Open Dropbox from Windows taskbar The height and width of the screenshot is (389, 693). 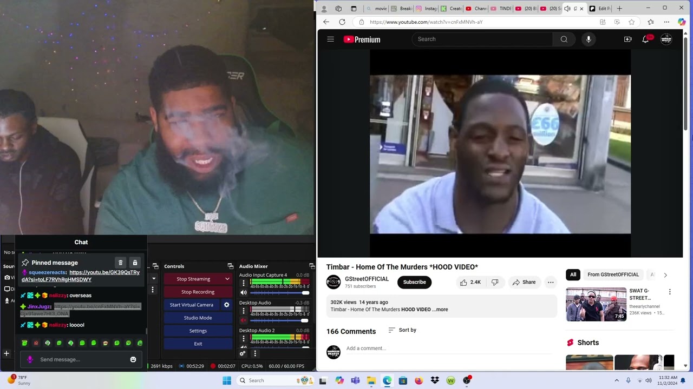tap(435, 380)
